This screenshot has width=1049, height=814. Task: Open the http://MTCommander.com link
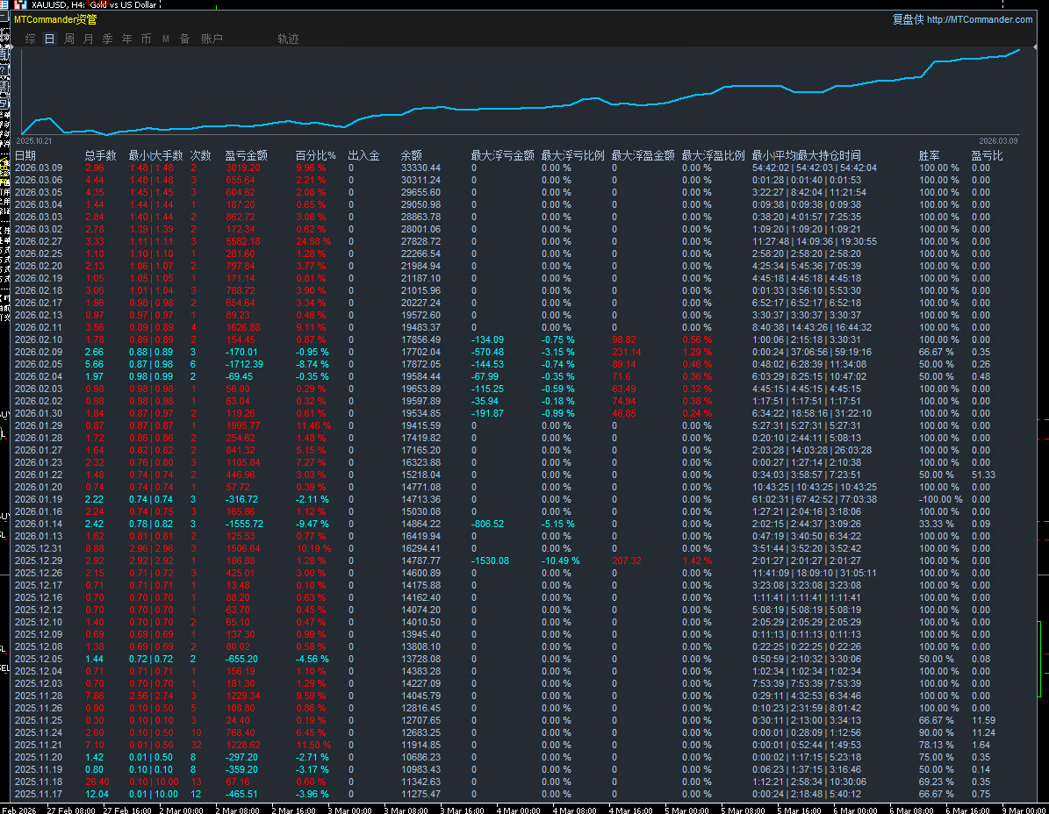pyautogui.click(x=980, y=19)
